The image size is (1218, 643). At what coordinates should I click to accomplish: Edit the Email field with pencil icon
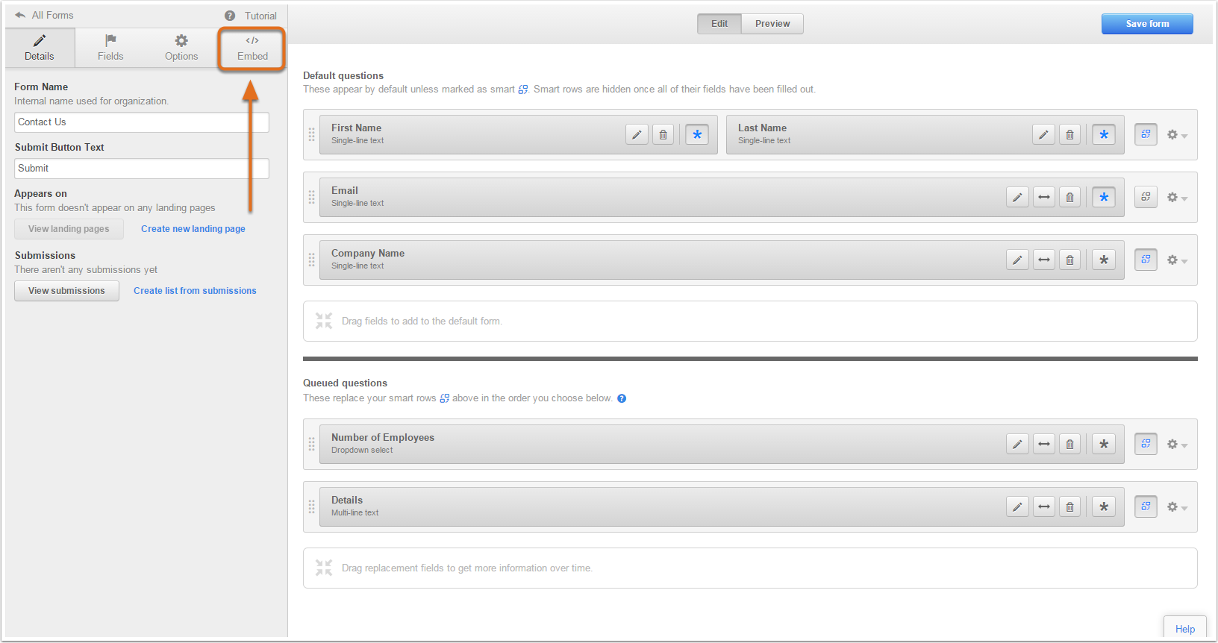[x=1017, y=198]
